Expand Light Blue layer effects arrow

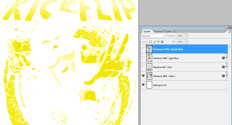pos(226,58)
